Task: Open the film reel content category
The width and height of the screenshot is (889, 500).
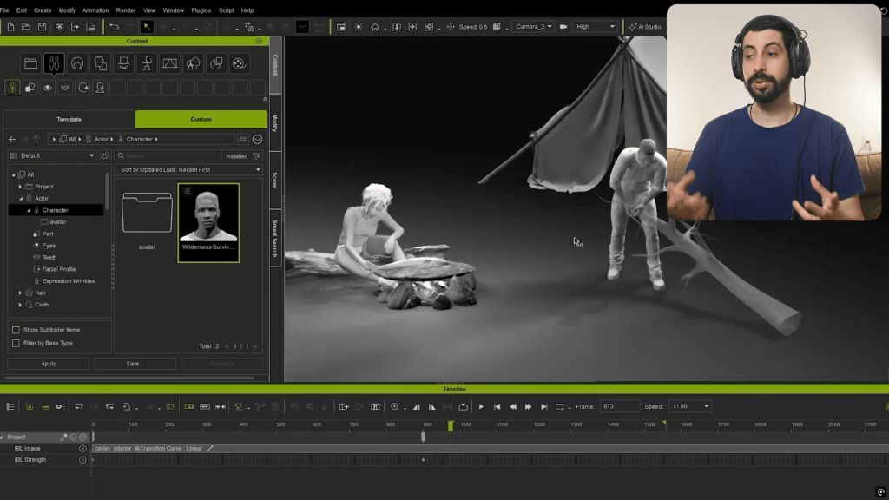Action: click(240, 63)
